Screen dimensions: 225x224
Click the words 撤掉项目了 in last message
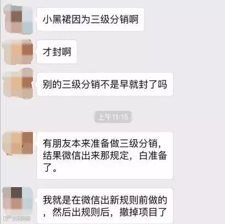143,212
